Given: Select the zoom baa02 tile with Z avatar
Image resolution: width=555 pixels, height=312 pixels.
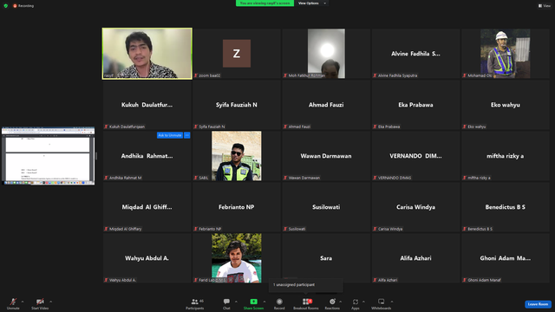Looking at the screenshot, I should [x=237, y=54].
